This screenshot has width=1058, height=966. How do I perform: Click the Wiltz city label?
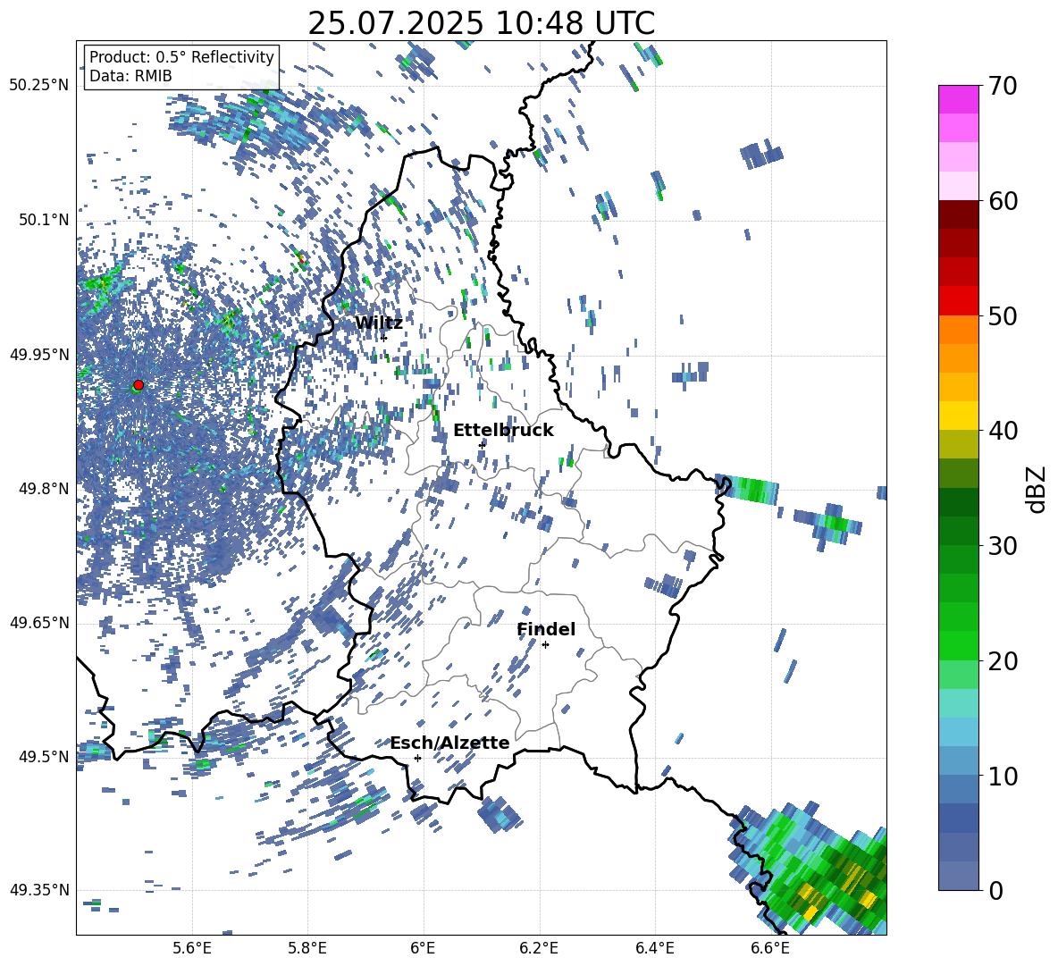click(379, 323)
